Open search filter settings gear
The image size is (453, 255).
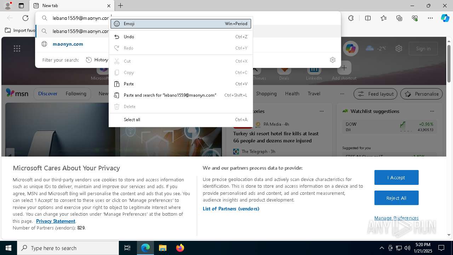point(332,60)
